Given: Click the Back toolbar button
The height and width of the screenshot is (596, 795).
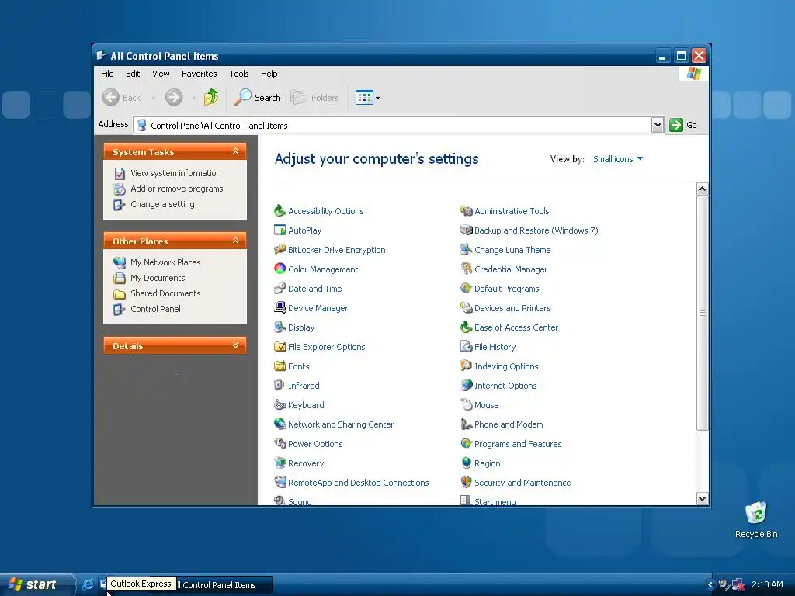Looking at the screenshot, I should 122,97.
